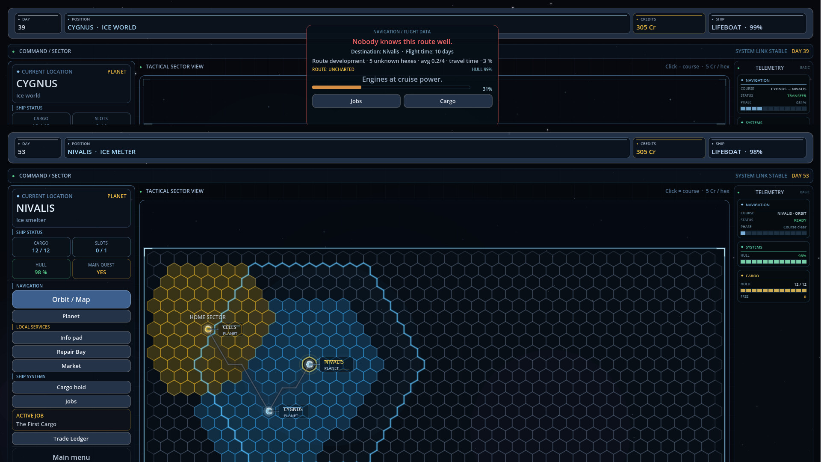
Task: Click the 'SYSTEM LINK STABLE DAY 53' status
Action: 772,176
